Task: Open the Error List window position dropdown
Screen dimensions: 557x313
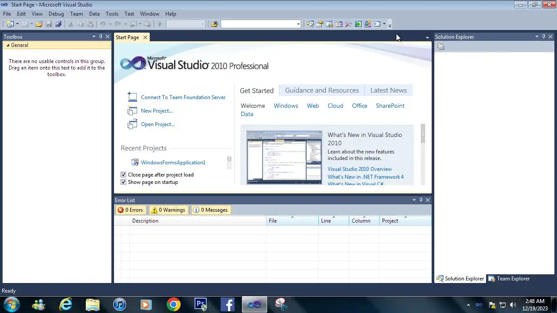Action: pyautogui.click(x=414, y=200)
